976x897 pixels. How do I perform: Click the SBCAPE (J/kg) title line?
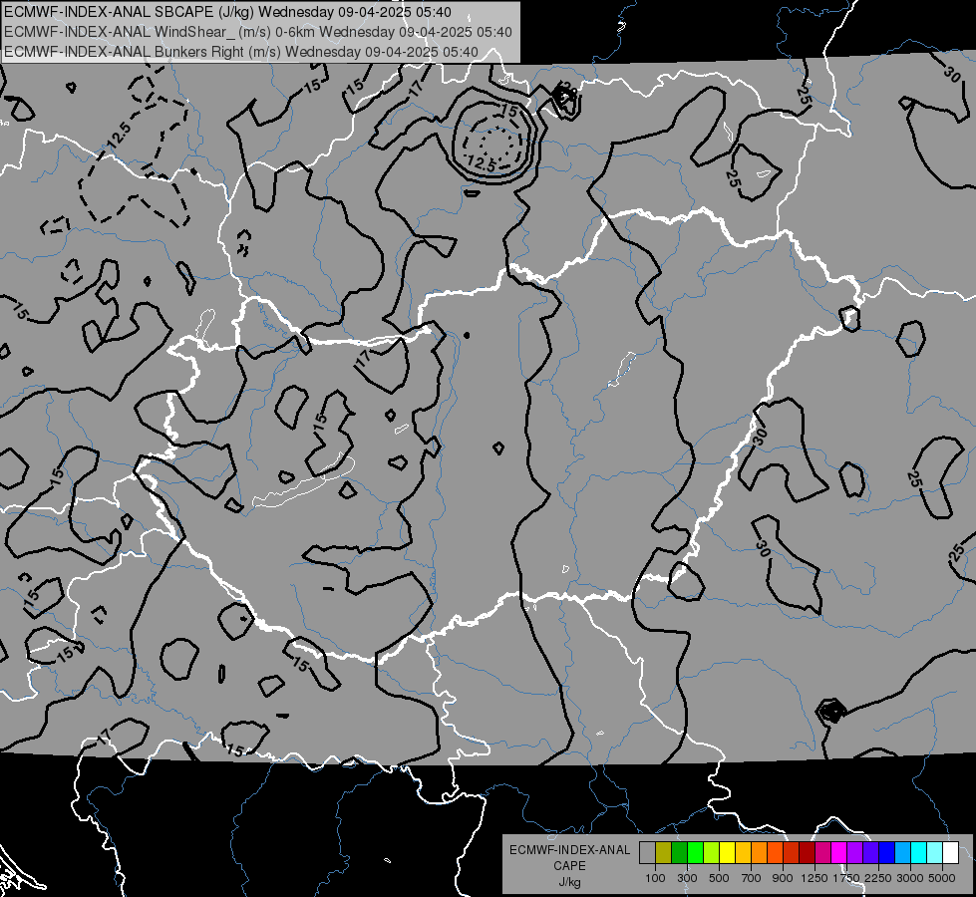pos(228,12)
